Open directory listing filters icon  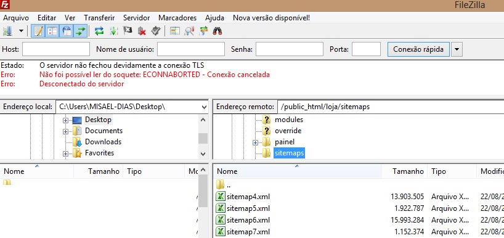(x=175, y=31)
